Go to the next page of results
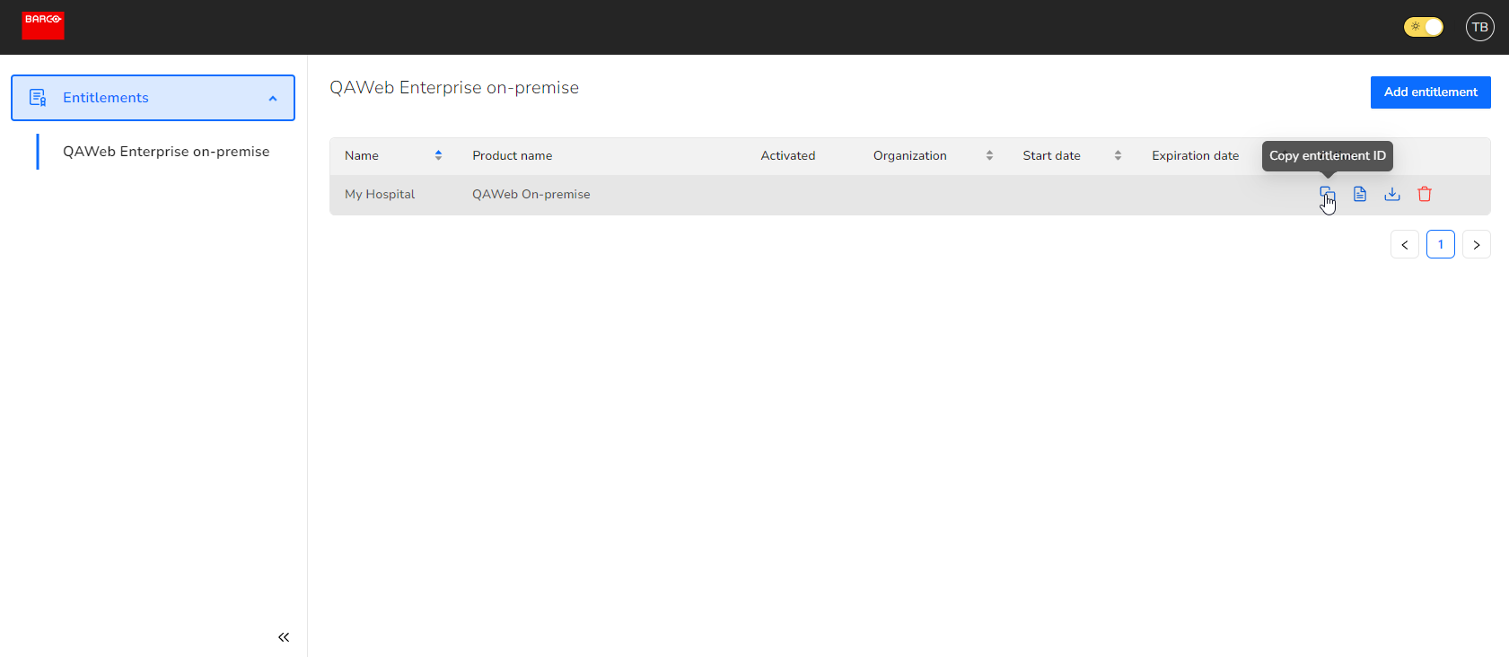Viewport: 1509px width, 657px height. point(1476,245)
